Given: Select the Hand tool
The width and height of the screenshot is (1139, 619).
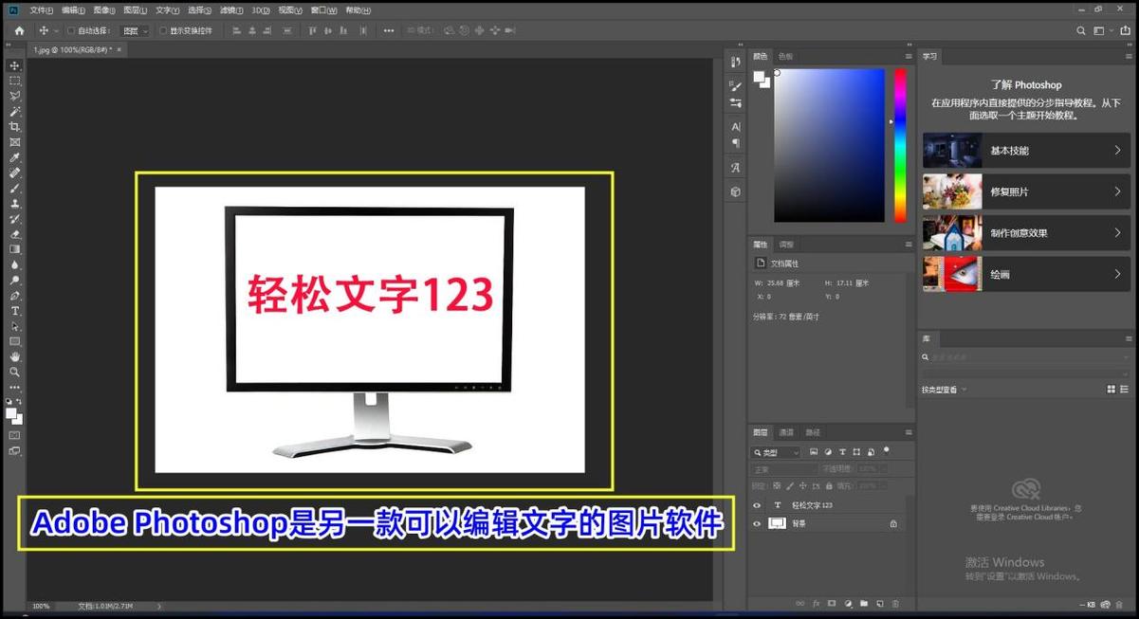Looking at the screenshot, I should click(x=14, y=356).
